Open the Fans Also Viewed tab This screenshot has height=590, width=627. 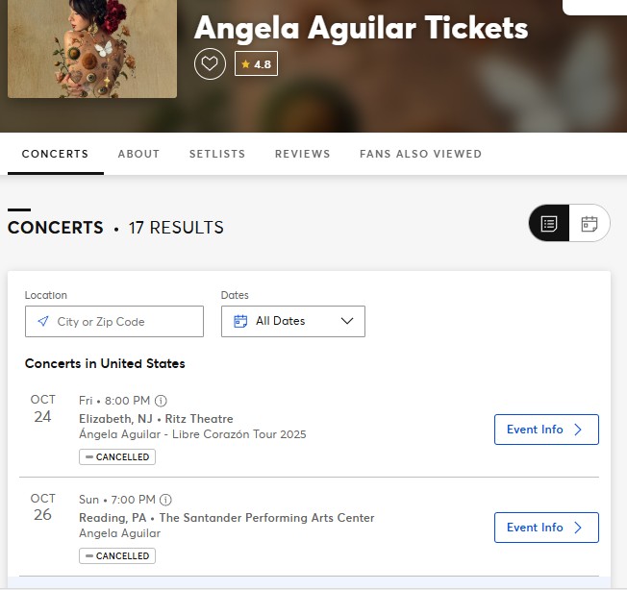click(x=420, y=154)
